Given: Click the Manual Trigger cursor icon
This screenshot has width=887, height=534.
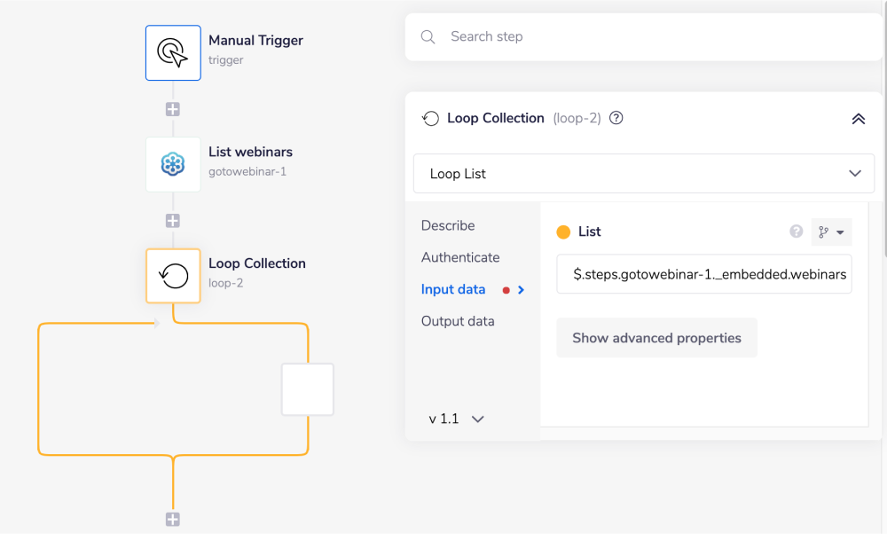Looking at the screenshot, I should click(173, 52).
